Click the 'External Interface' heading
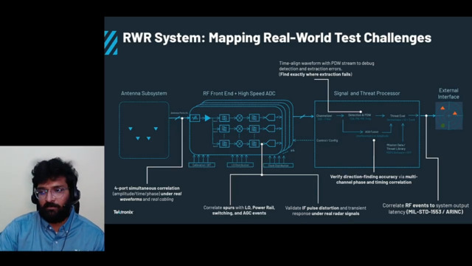 tap(448, 94)
